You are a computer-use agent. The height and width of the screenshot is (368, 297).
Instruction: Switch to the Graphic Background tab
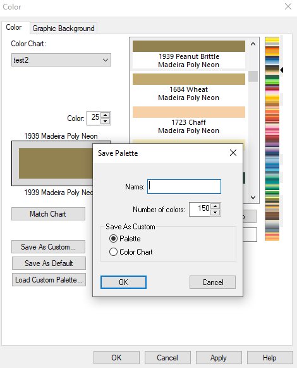pyautogui.click(x=63, y=29)
